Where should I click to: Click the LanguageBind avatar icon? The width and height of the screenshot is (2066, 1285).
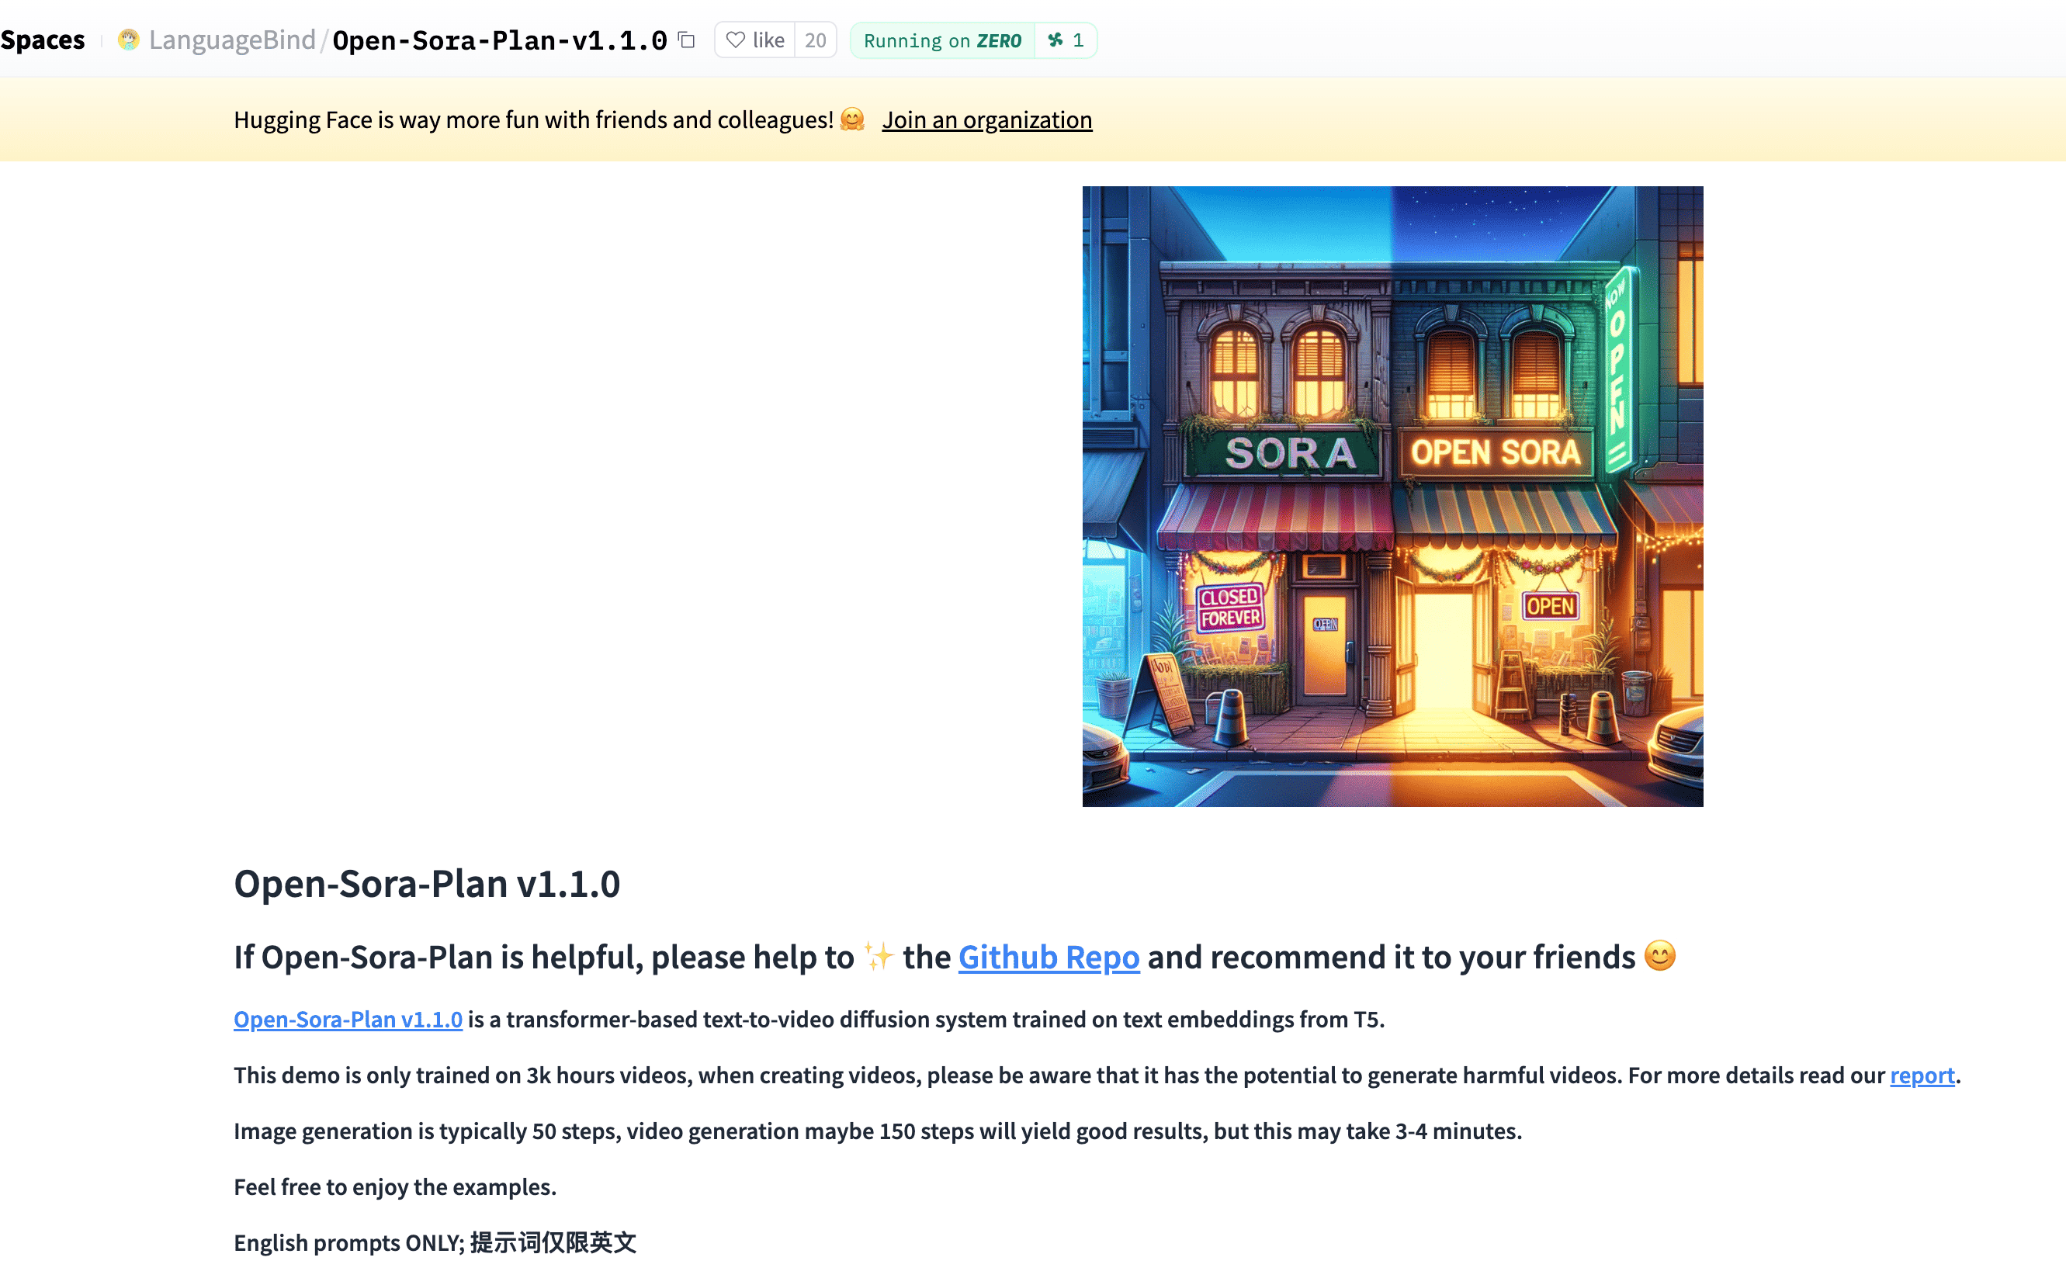(x=128, y=40)
